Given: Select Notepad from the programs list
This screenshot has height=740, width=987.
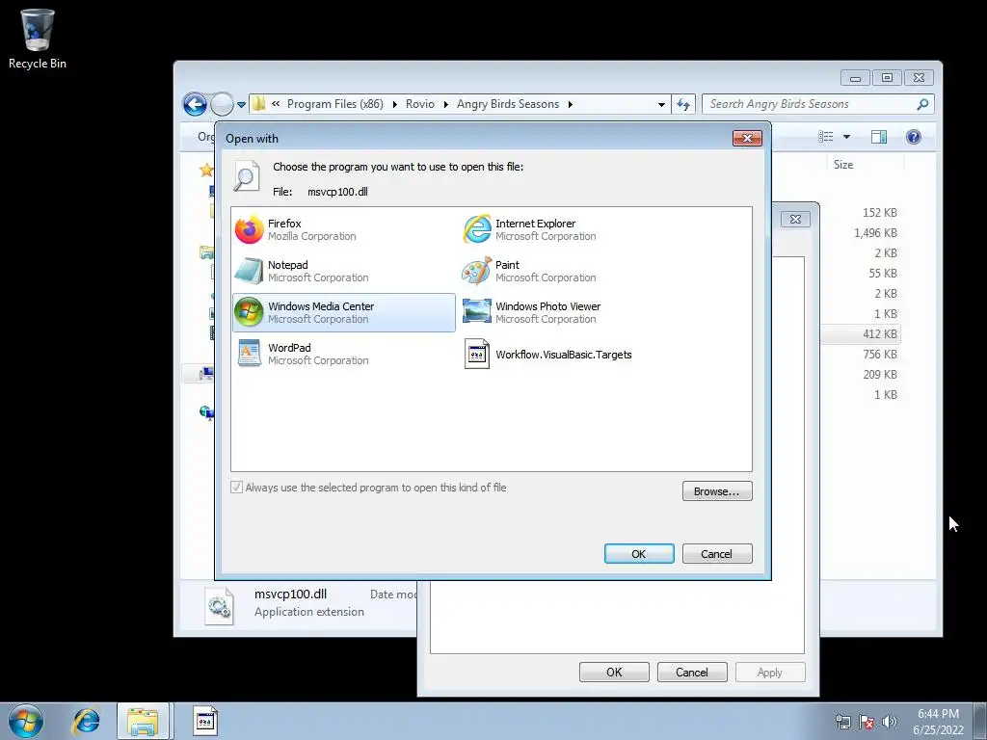Looking at the screenshot, I should (344, 271).
